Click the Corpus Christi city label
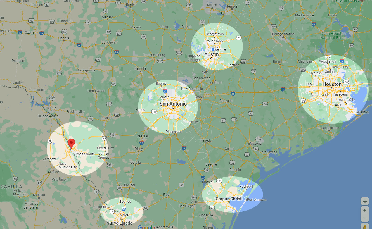372x229 pixels. pyautogui.click(x=229, y=199)
